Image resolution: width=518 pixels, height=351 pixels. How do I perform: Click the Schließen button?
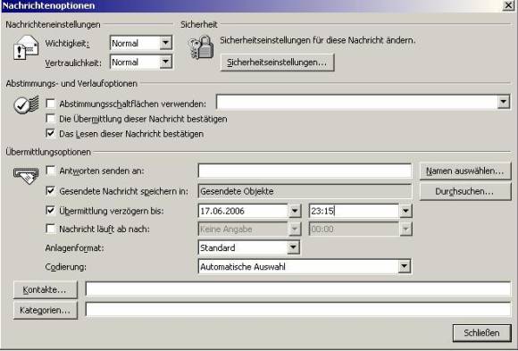tap(481, 333)
